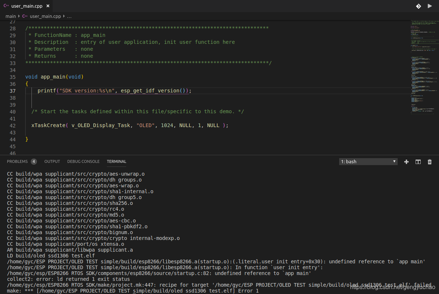The width and height of the screenshot is (439, 294).
Task: Create a new terminal with plus icon
Action: coord(406,162)
